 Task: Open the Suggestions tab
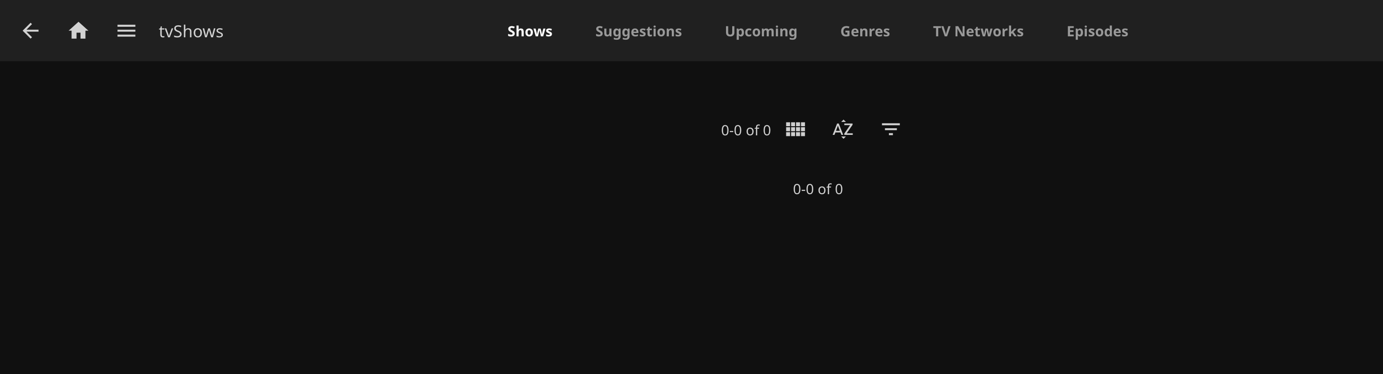[x=638, y=31]
